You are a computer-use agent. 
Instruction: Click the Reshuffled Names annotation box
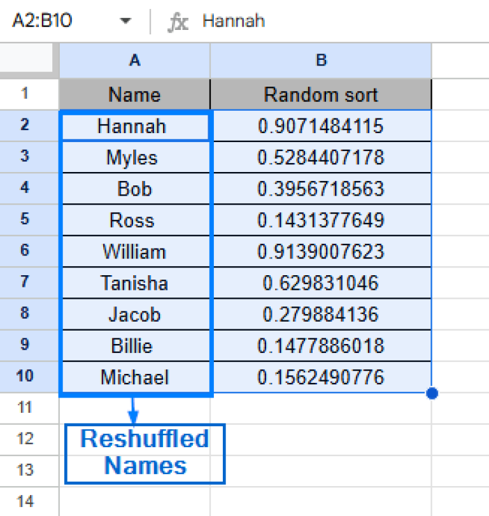pyautogui.click(x=145, y=453)
